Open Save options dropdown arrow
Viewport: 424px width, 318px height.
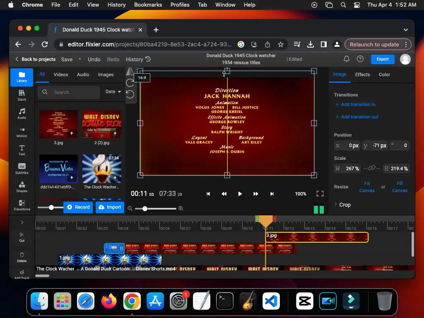(80, 59)
